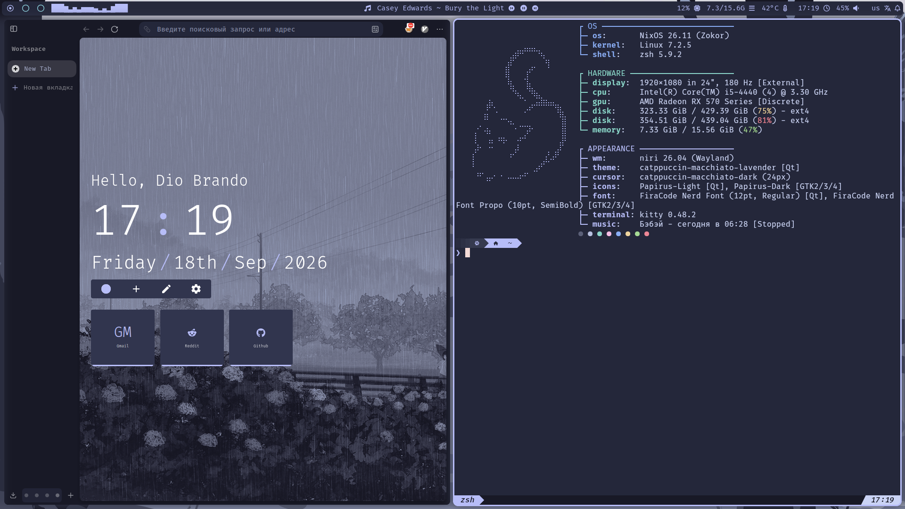905x509 pixels.
Task: Select the New Tab sidebar entry
Action: [x=42, y=69]
